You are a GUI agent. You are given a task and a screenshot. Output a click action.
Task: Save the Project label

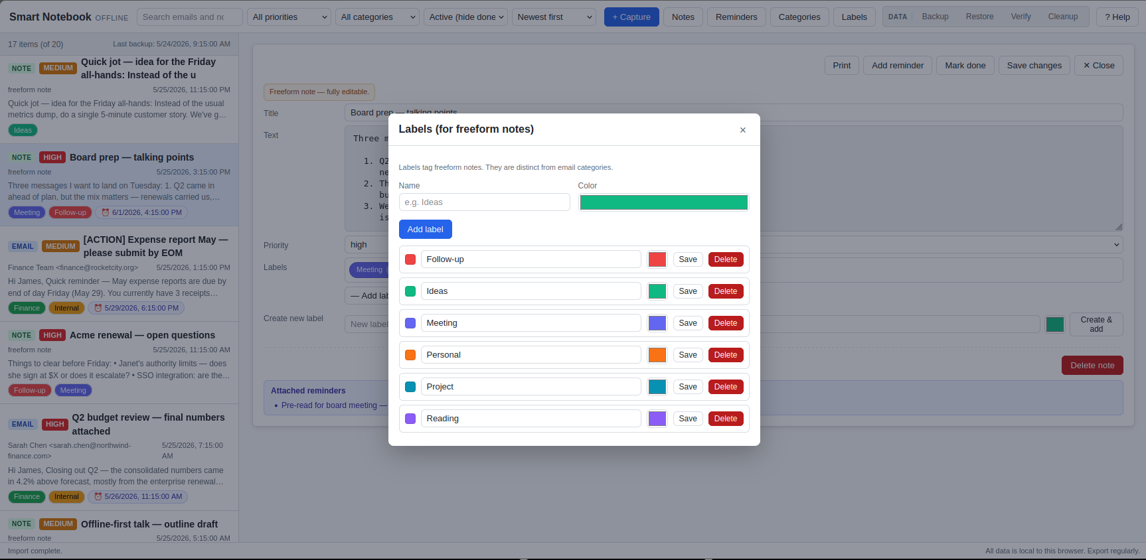pyautogui.click(x=688, y=387)
